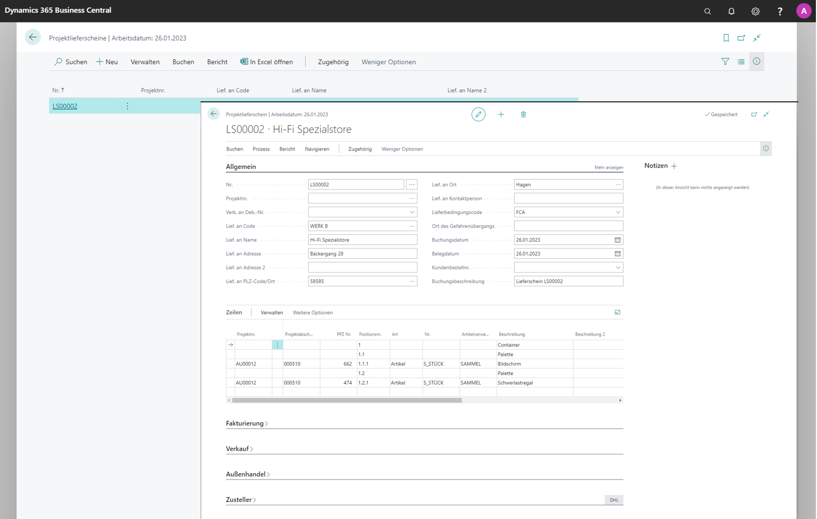
Task: Open the LS00002 link in the list
Action: pos(65,106)
